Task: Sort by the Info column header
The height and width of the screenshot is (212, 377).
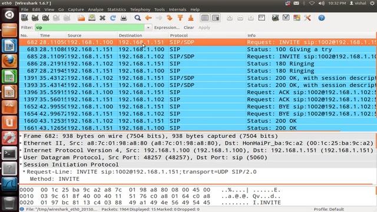Action: point(311,35)
